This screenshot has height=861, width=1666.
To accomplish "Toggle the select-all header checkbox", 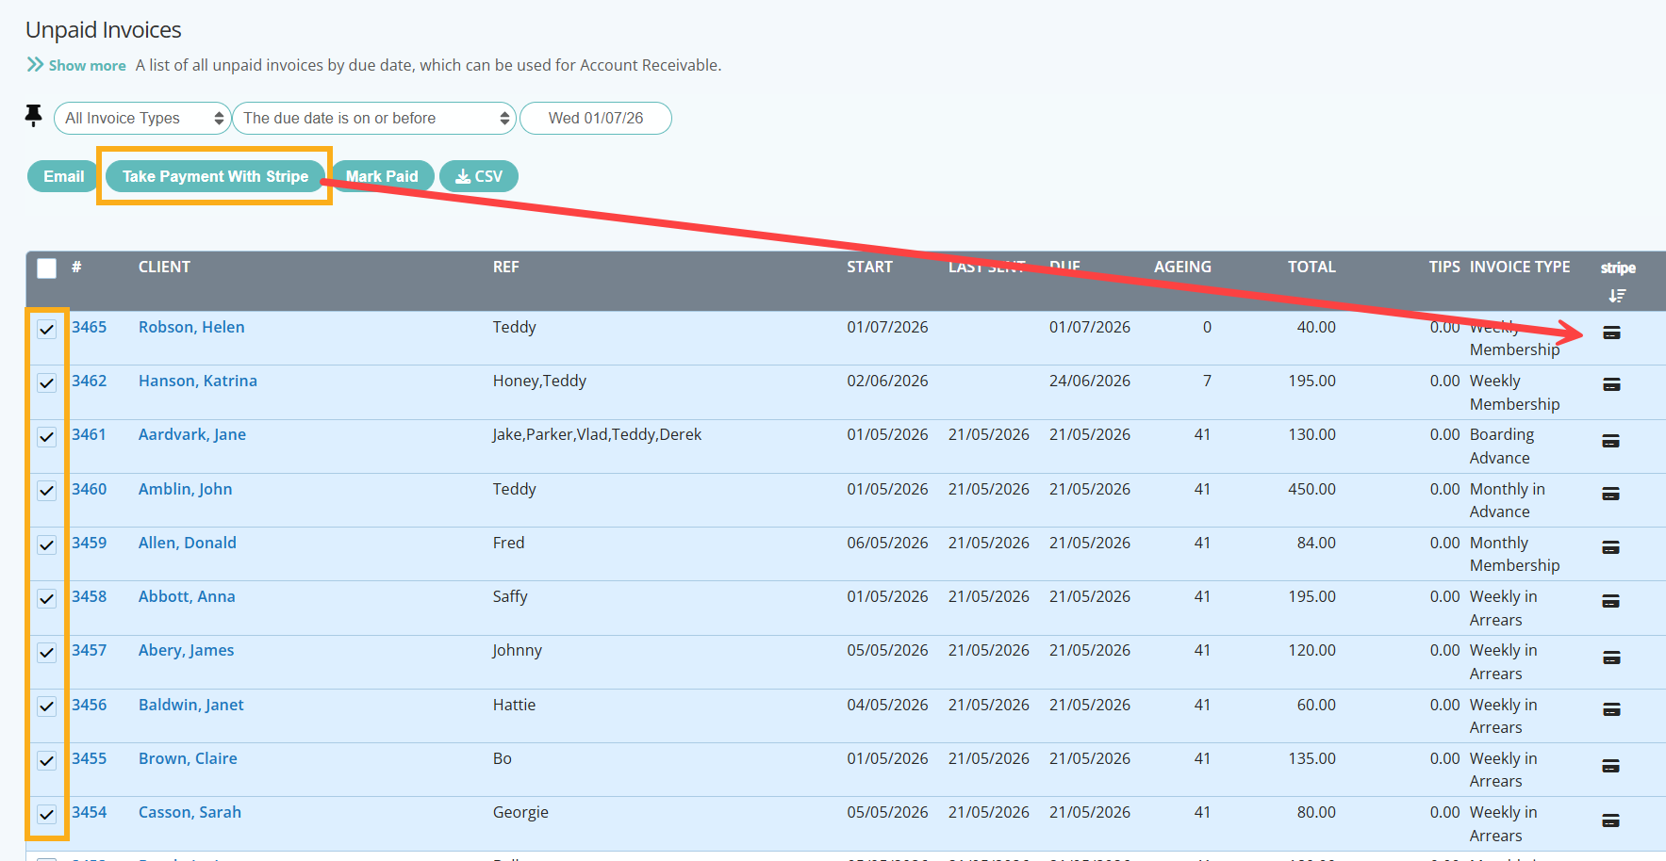I will pos(46,268).
